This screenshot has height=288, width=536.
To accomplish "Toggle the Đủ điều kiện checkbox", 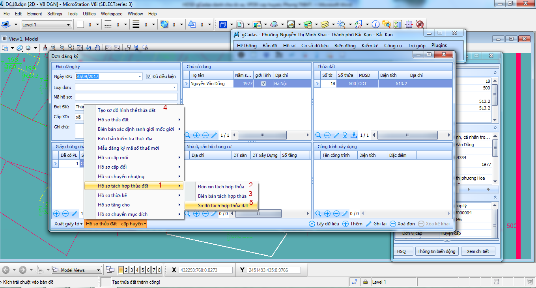I will point(149,76).
